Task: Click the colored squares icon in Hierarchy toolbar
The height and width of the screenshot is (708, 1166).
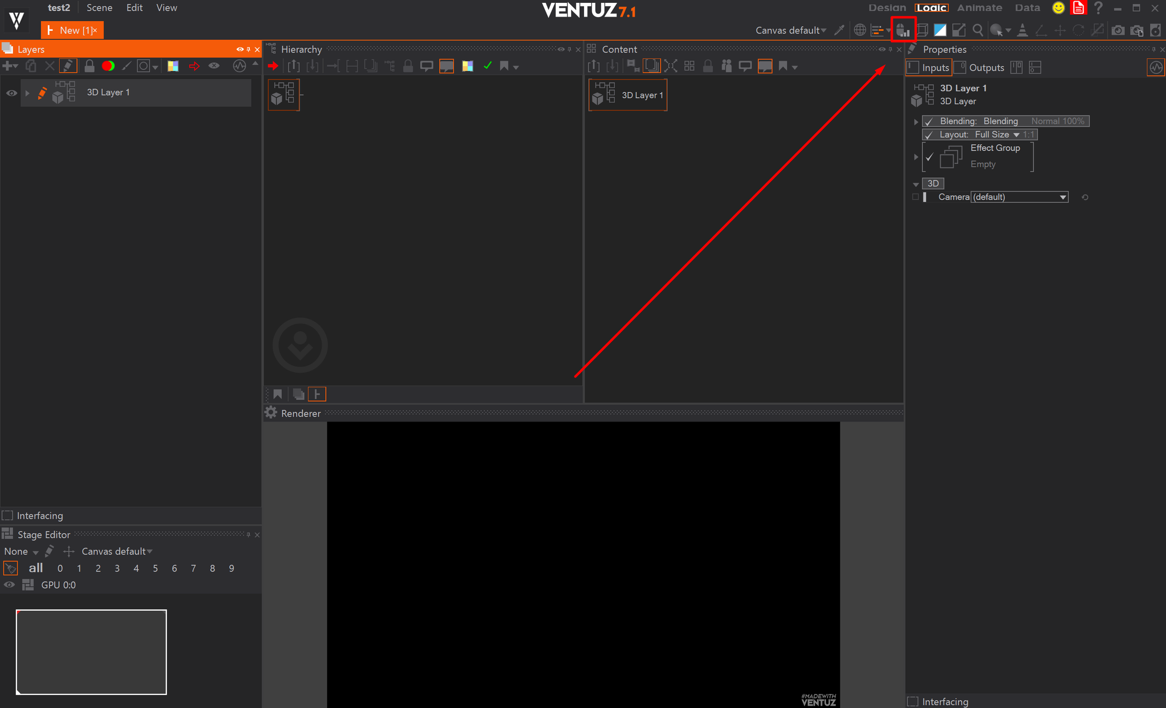Action: [467, 66]
